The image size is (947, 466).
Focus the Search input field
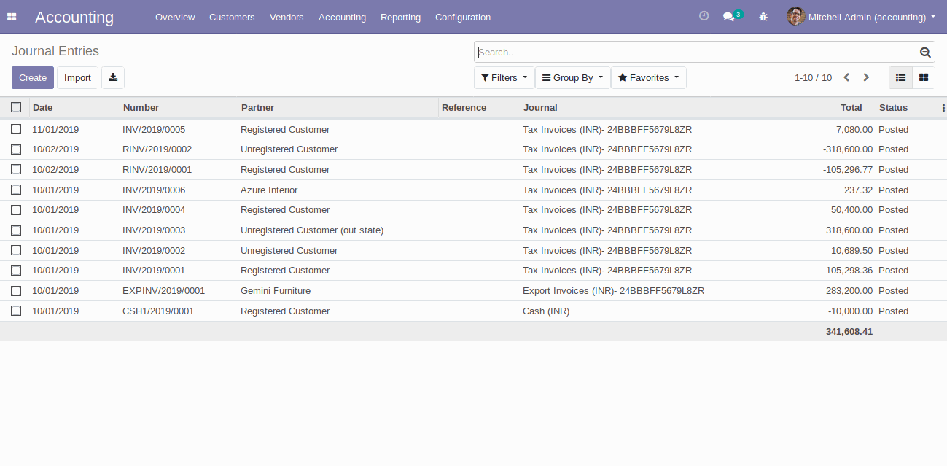pyautogui.click(x=696, y=52)
